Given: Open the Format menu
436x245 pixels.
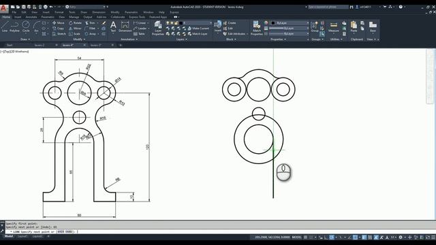Looking at the screenshot, I should click(x=59, y=12).
